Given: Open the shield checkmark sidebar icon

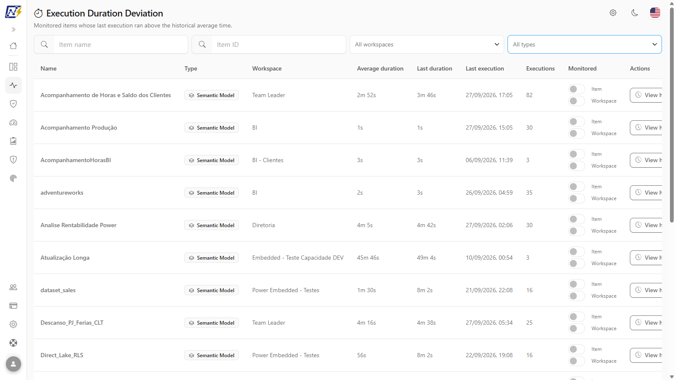Looking at the screenshot, I should [x=13, y=104].
